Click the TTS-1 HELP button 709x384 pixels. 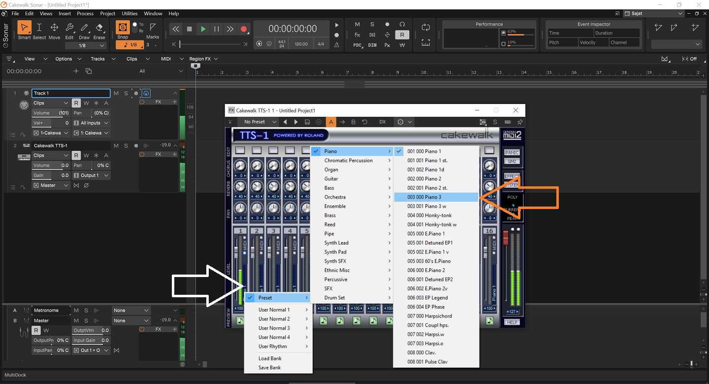pos(512,322)
